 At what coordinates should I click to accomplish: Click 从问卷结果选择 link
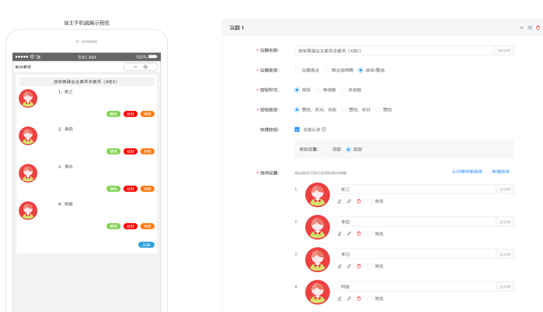tap(467, 172)
